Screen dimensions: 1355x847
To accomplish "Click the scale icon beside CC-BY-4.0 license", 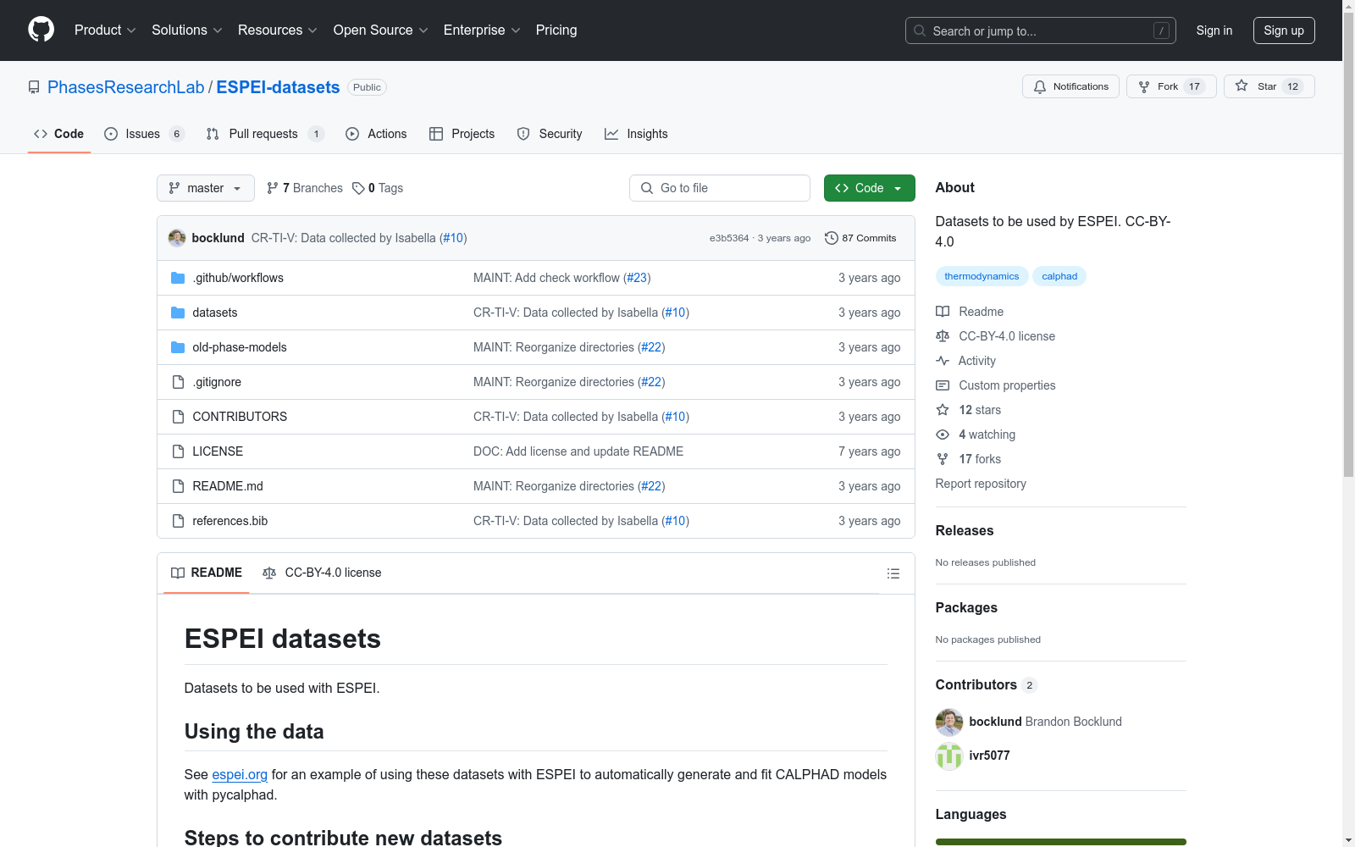I will tap(943, 336).
